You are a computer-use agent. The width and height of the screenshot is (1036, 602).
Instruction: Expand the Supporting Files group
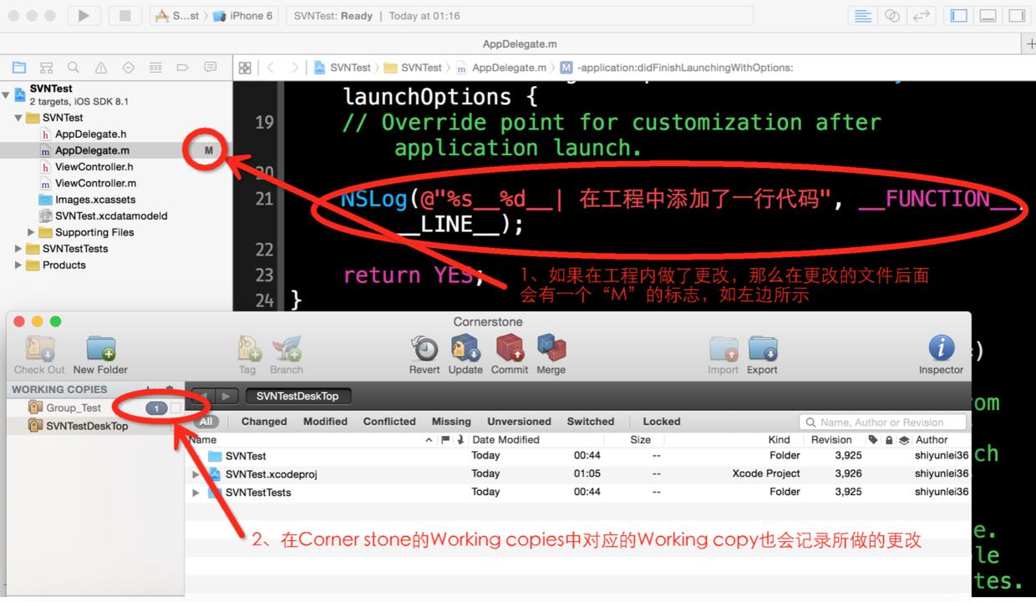[31, 232]
